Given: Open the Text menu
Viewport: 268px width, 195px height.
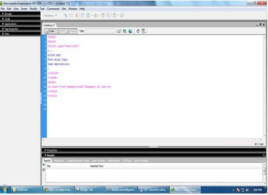Looking at the screenshot, I should coord(42,9).
